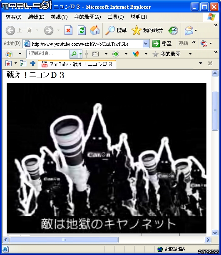
Task: Open the 我的最愛(A) menu
Action: [x=87, y=17]
